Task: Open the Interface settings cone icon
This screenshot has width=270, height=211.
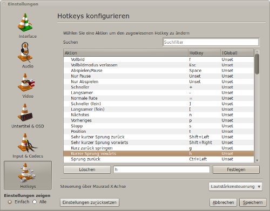Action: tap(25, 23)
